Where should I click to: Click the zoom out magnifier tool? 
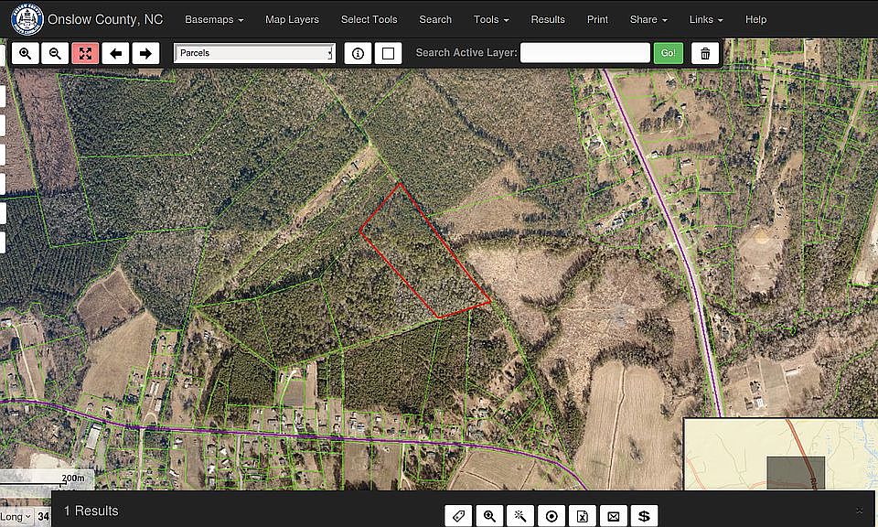click(x=55, y=53)
